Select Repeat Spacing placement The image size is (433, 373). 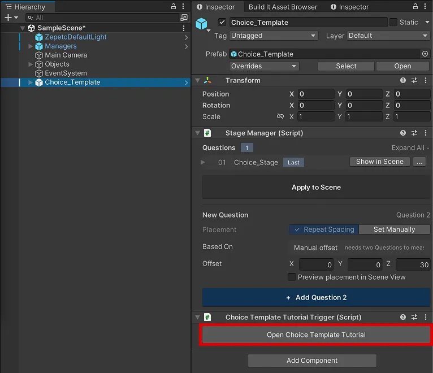click(324, 229)
